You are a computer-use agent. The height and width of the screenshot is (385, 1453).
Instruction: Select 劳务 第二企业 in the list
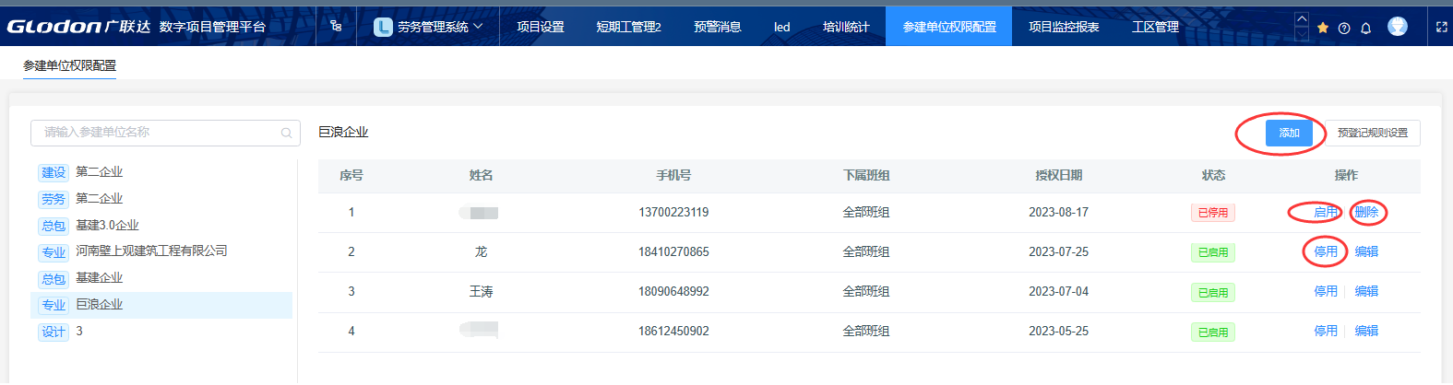[161, 199]
